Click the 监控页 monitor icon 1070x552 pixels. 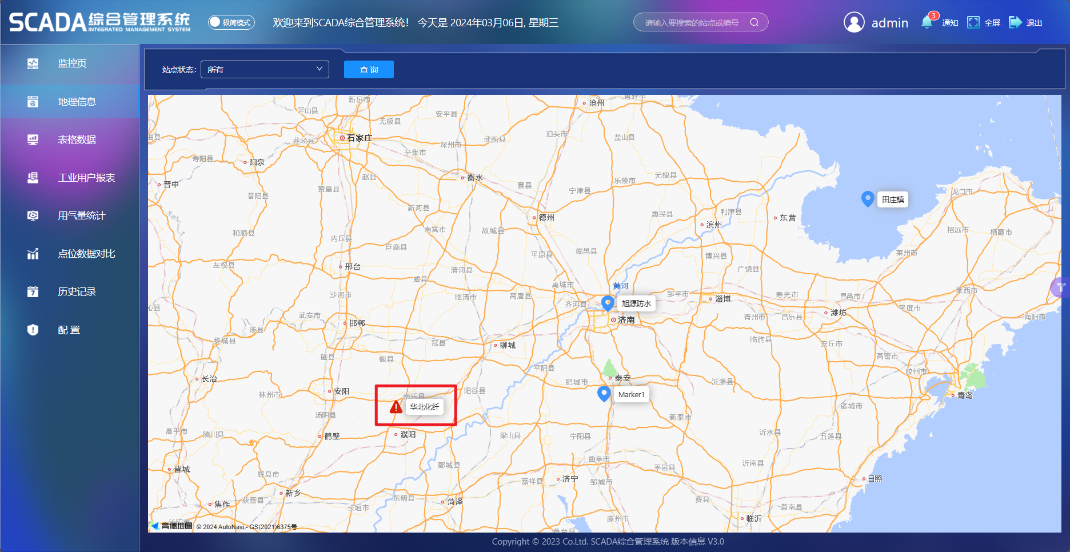[33, 63]
